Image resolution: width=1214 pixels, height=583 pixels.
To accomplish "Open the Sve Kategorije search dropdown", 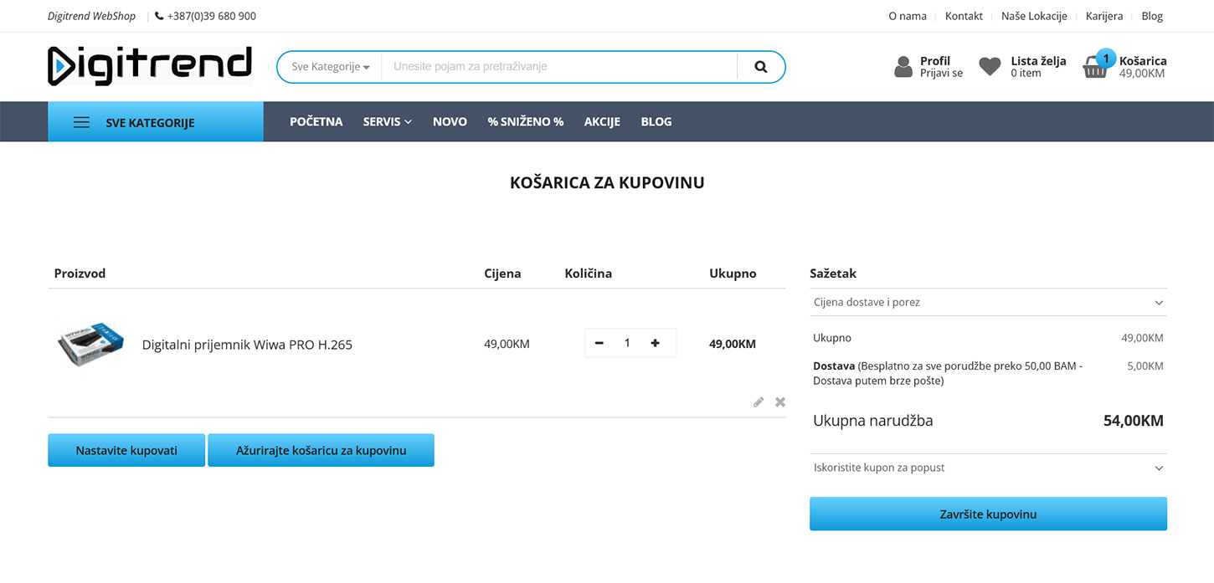I will coord(330,67).
